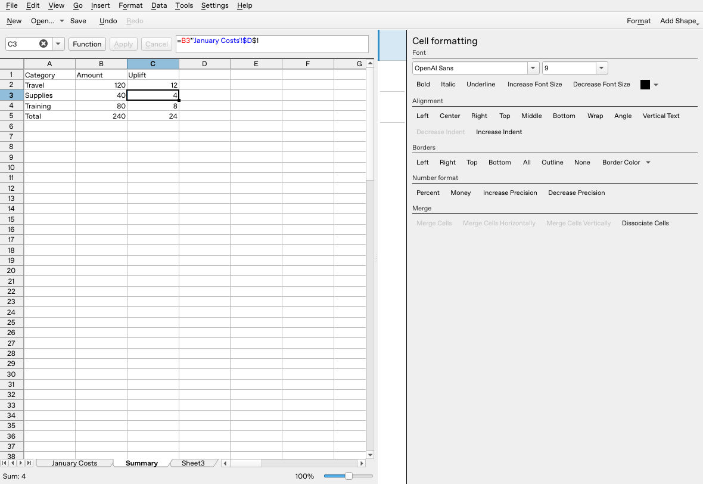
Task: Click Dissociate Cells
Action: [645, 224]
